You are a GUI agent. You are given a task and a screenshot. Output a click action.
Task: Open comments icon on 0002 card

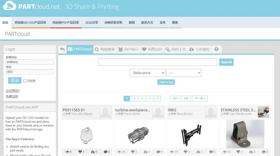[x=211, y=152]
